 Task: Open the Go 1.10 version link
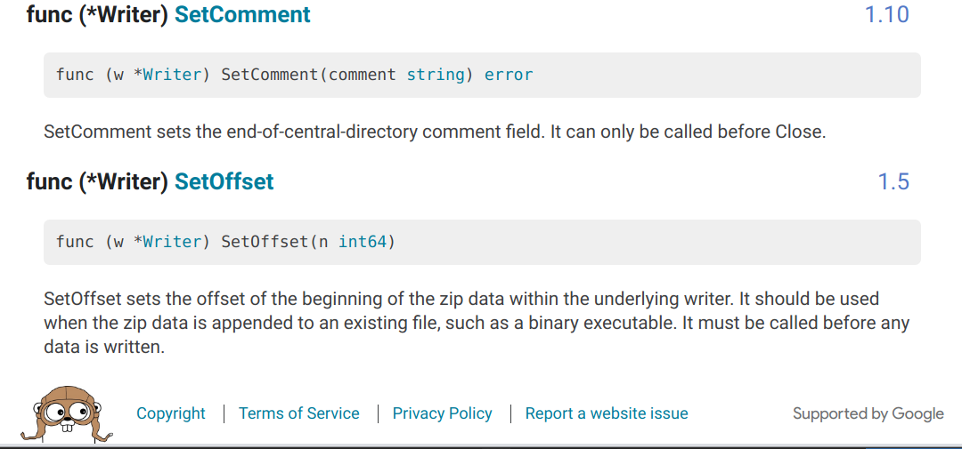pyautogui.click(x=886, y=15)
